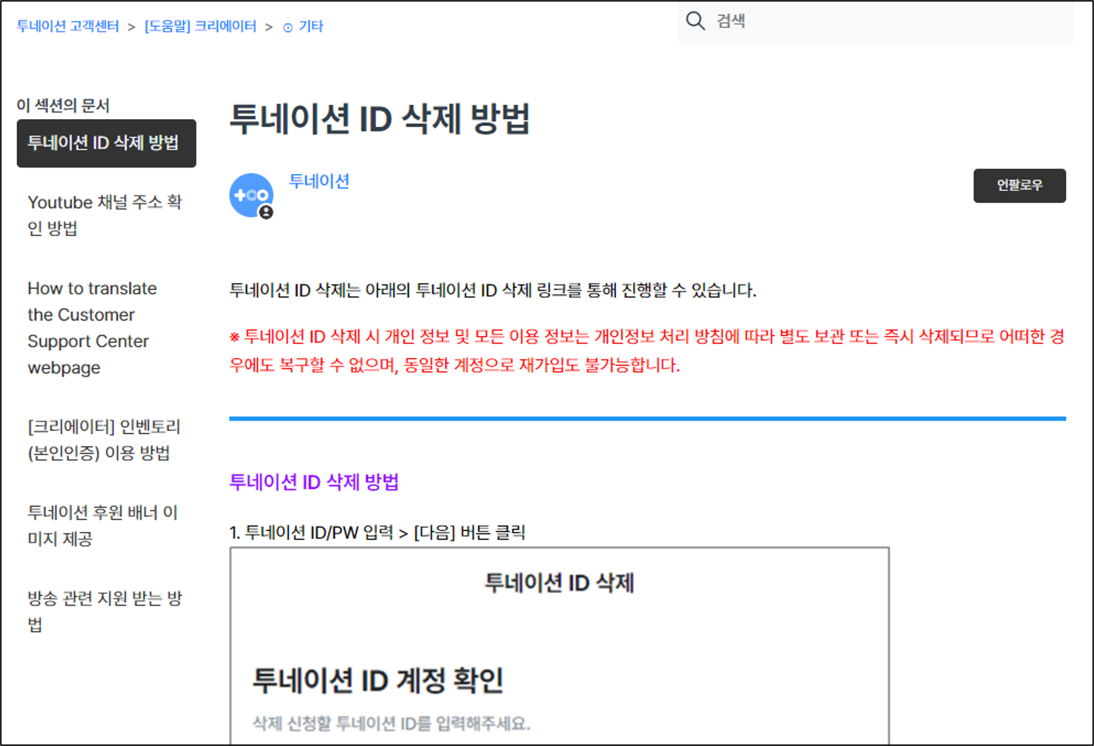Click the 이 섹션의 문서 sidebar heading
This screenshot has width=1094, height=746.
[63, 106]
